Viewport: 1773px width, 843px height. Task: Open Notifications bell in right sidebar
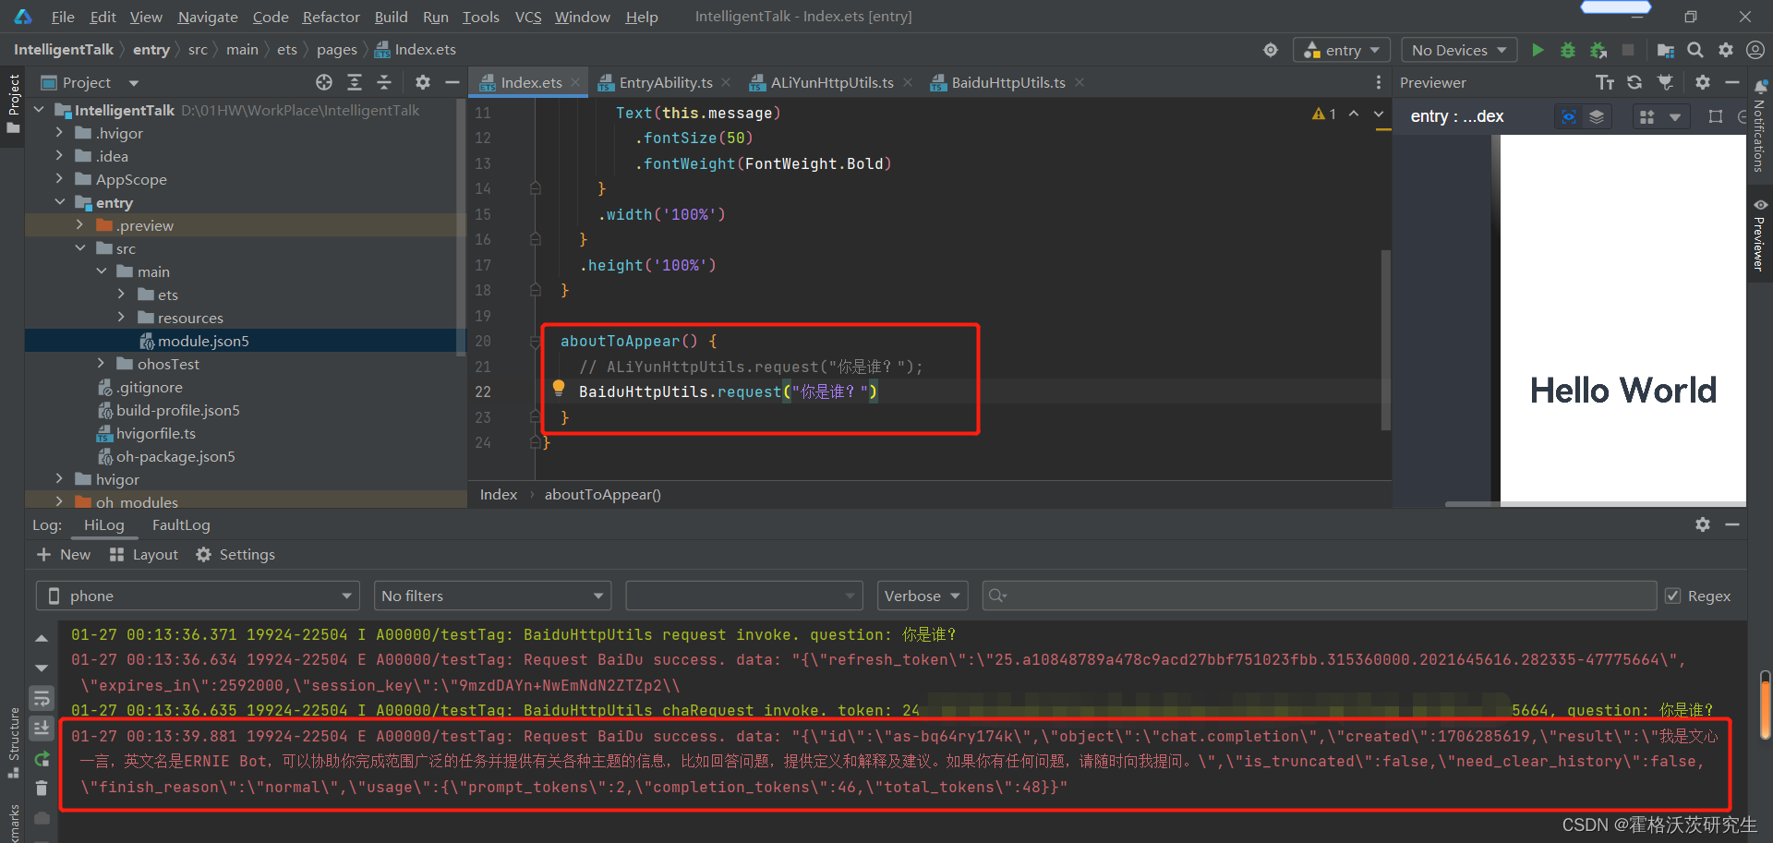tap(1760, 87)
